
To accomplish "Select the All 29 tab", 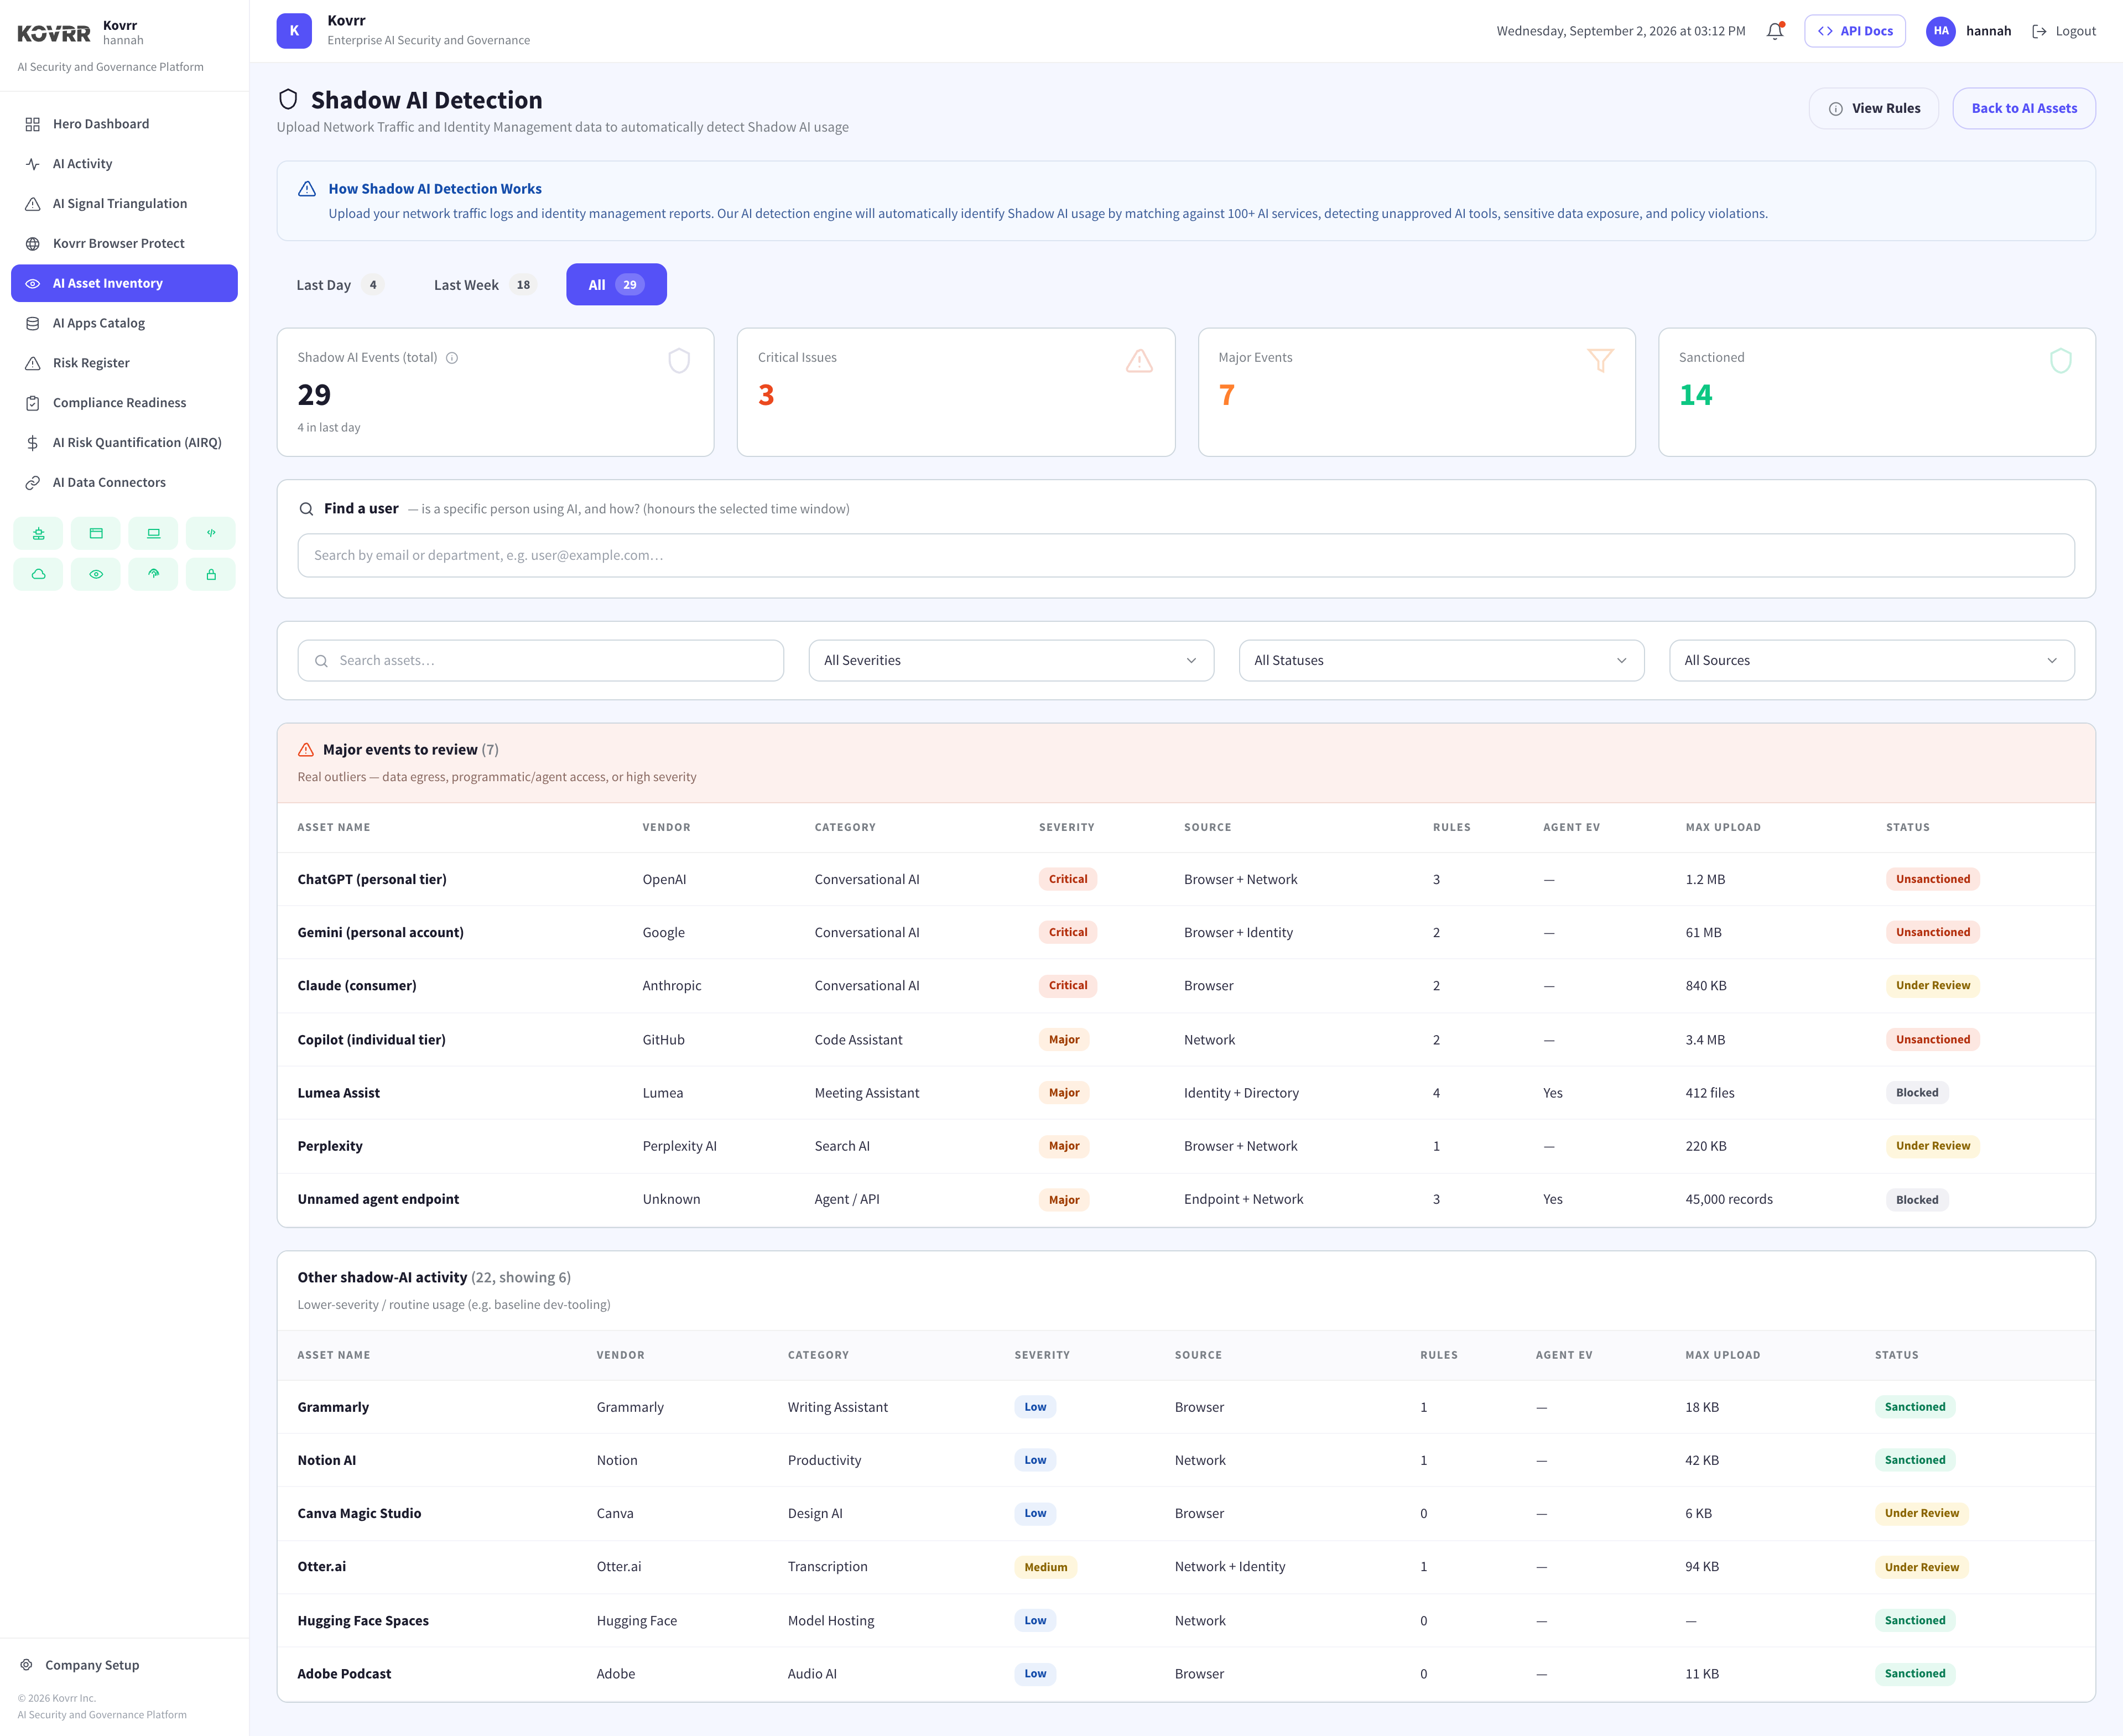I will tap(616, 285).
